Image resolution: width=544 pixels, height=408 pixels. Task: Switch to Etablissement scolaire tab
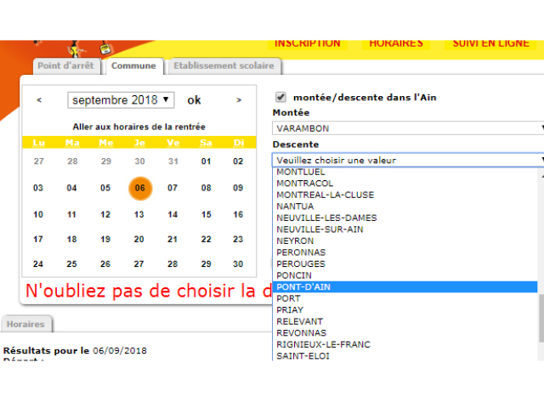[x=225, y=65]
